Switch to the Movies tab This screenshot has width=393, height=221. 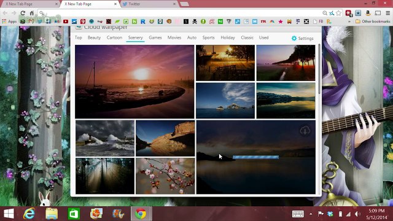click(x=174, y=37)
